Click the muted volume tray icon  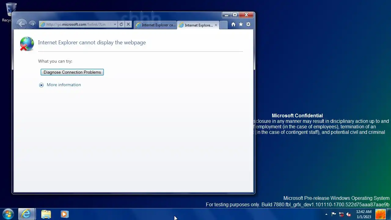tap(349, 214)
